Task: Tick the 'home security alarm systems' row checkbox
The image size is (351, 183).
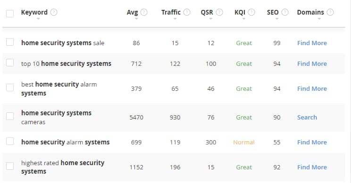Action: [10, 141]
